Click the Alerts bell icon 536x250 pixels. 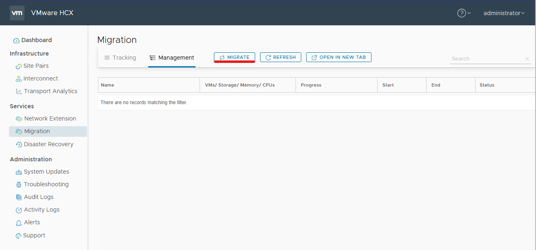[19, 223]
